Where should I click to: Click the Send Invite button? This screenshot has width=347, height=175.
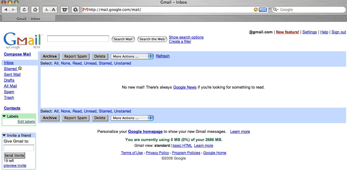14,155
